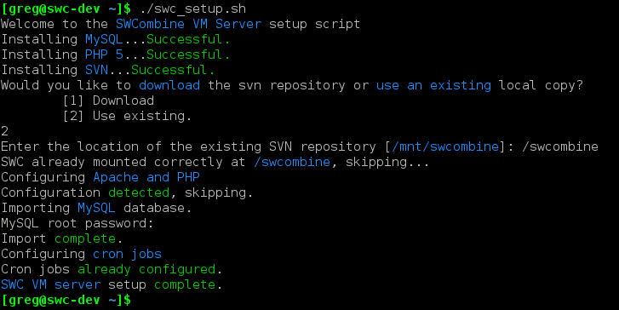This screenshot has width=619, height=310.
Task: Click the blue word download in the question
Action: 169,85
